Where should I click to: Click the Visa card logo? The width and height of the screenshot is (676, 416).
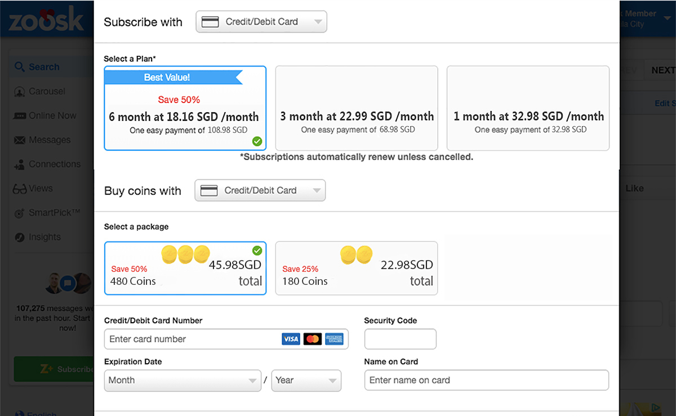point(291,339)
